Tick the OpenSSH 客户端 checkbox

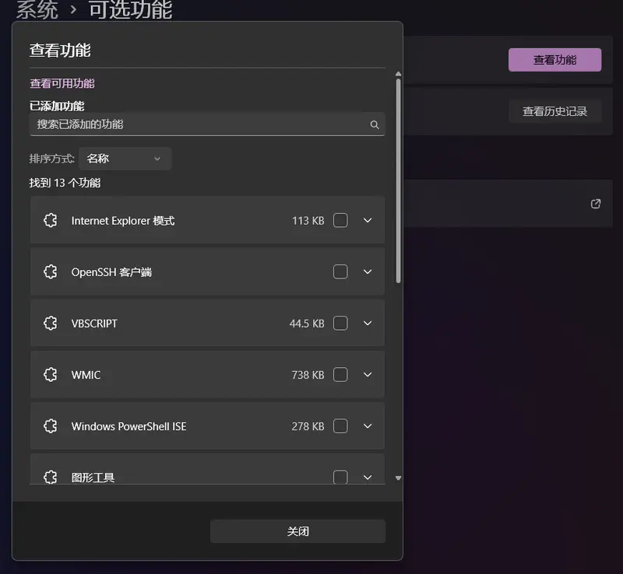[340, 271]
